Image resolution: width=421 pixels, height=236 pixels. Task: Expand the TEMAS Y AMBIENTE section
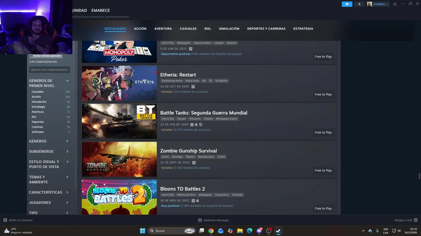click(49, 179)
